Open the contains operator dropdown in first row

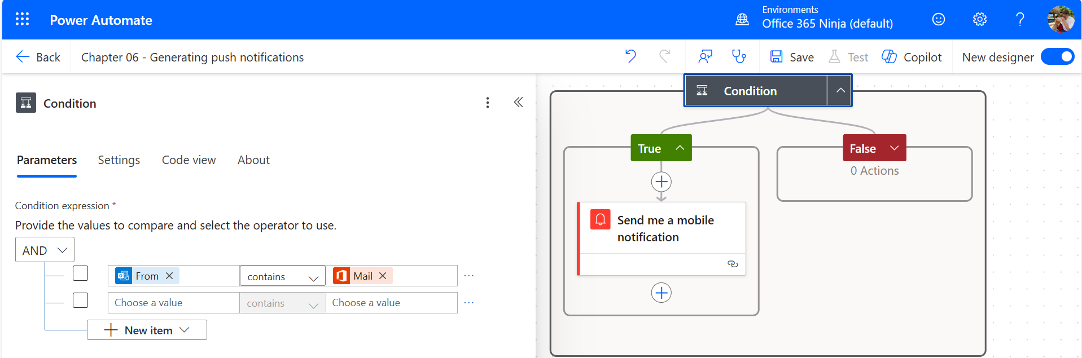282,276
